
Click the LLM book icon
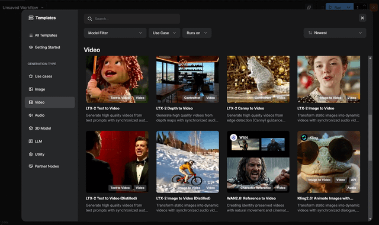[31, 141]
